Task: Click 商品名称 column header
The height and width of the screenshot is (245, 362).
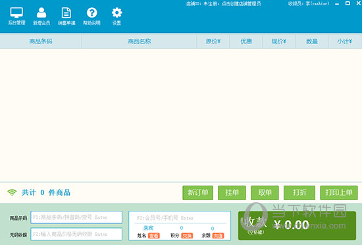Action: click(x=140, y=41)
